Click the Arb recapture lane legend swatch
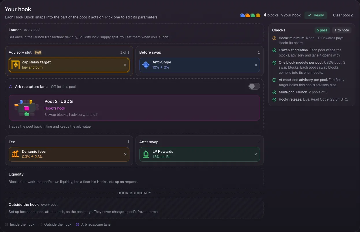 pos(77,225)
